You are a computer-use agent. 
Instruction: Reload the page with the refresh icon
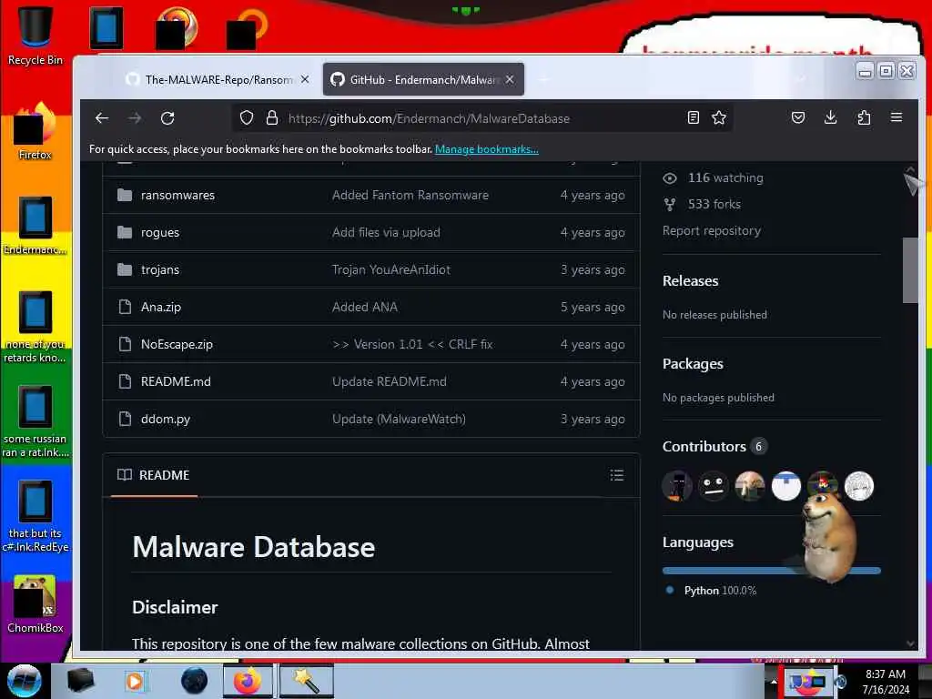167,117
